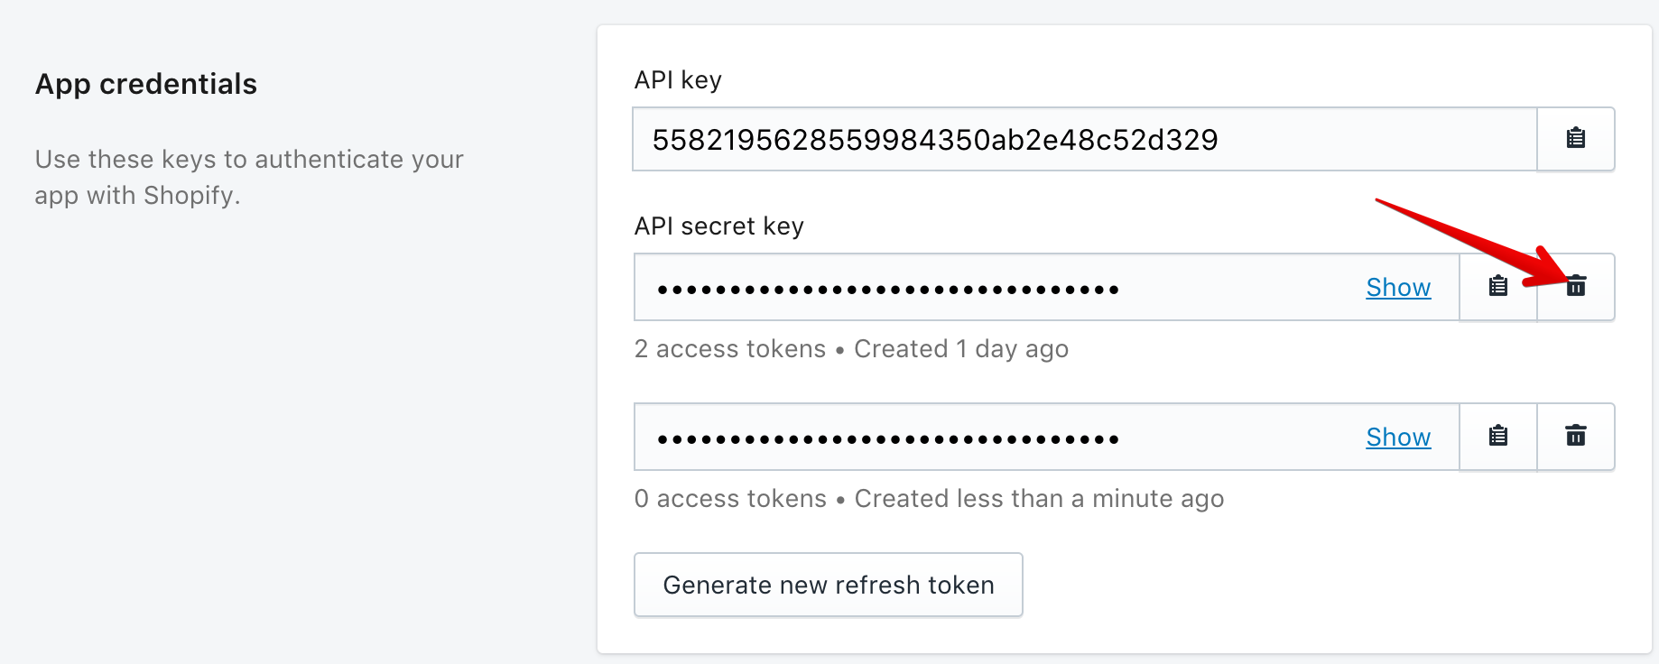
Task: Click the App credentials heading
Action: (146, 84)
